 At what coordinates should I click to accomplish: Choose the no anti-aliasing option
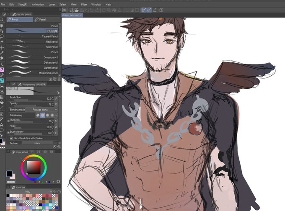click(38, 115)
